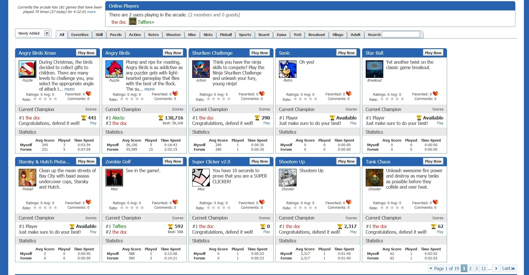
Task: Rate Tank Chaos with the third star
Action: pyautogui.click(x=392, y=208)
